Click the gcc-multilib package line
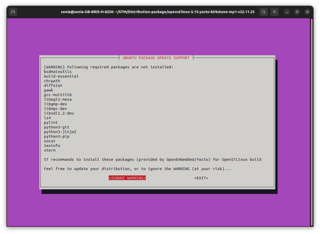Viewport: 320px width, 234px height. click(x=58, y=95)
